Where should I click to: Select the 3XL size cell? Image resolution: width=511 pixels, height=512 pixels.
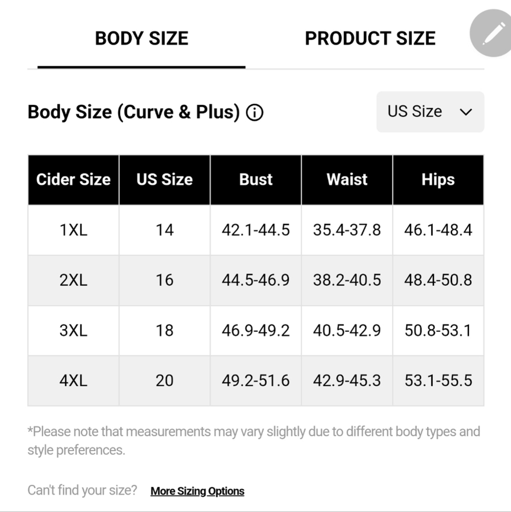pyautogui.click(x=74, y=330)
